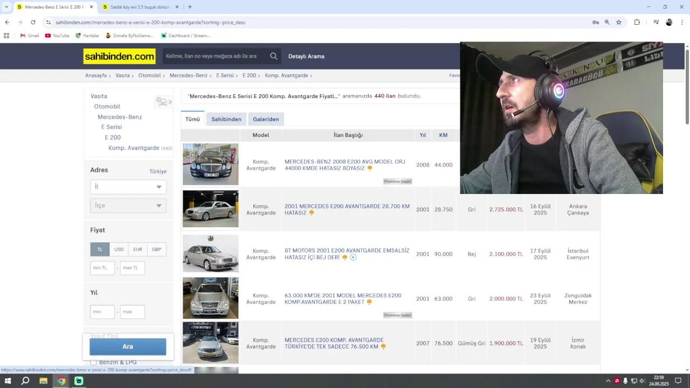
Task: Sort listings by the KM column header
Action: pyautogui.click(x=443, y=135)
